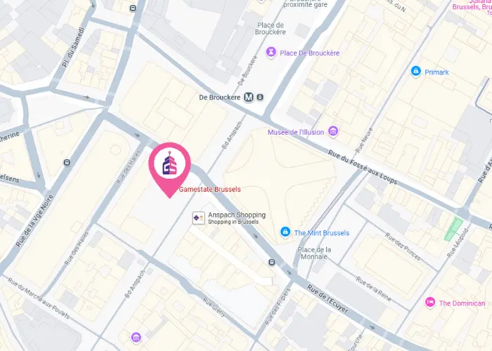492x351 pixels.
Task: Select the Primark text label
Action: tap(436, 72)
